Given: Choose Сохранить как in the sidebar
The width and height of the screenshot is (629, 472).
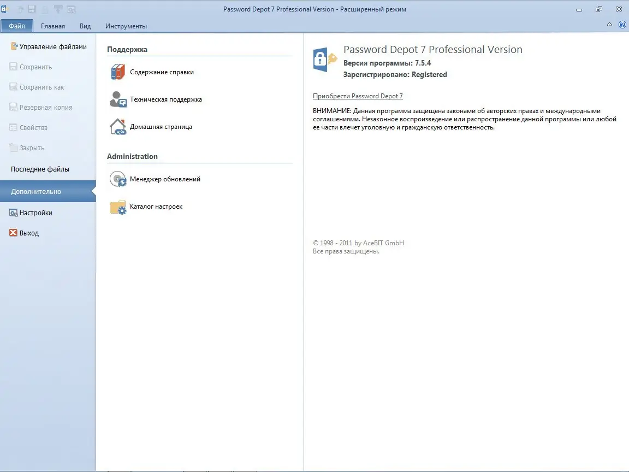Looking at the screenshot, I should point(37,87).
